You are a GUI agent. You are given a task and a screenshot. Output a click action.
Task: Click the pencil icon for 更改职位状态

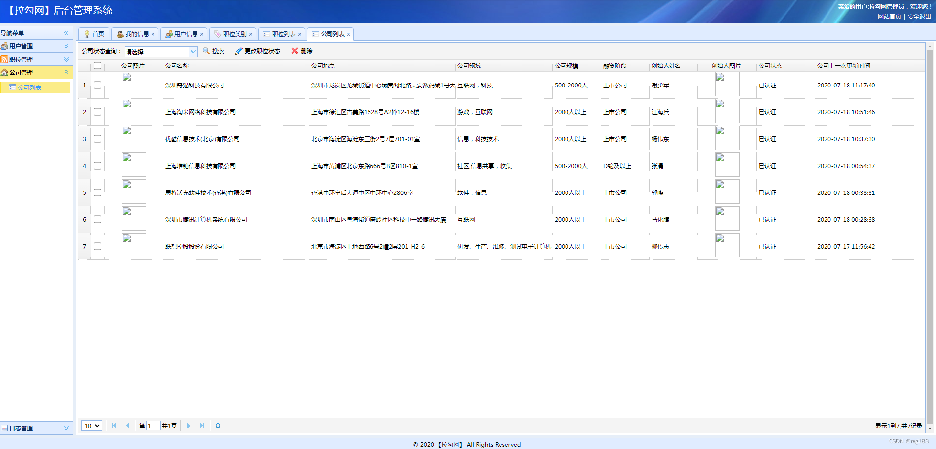coord(239,51)
